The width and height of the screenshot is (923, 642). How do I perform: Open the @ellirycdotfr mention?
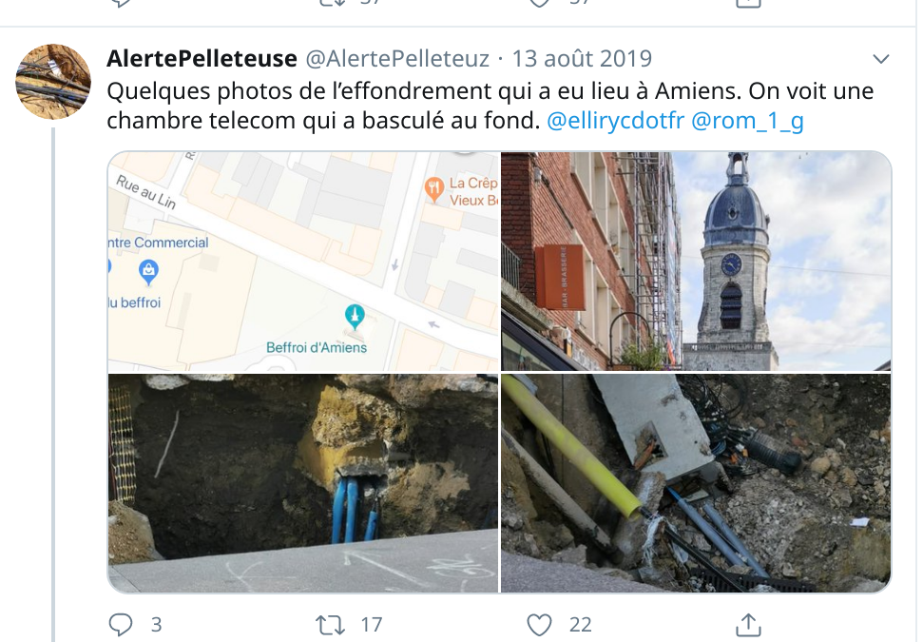point(615,120)
